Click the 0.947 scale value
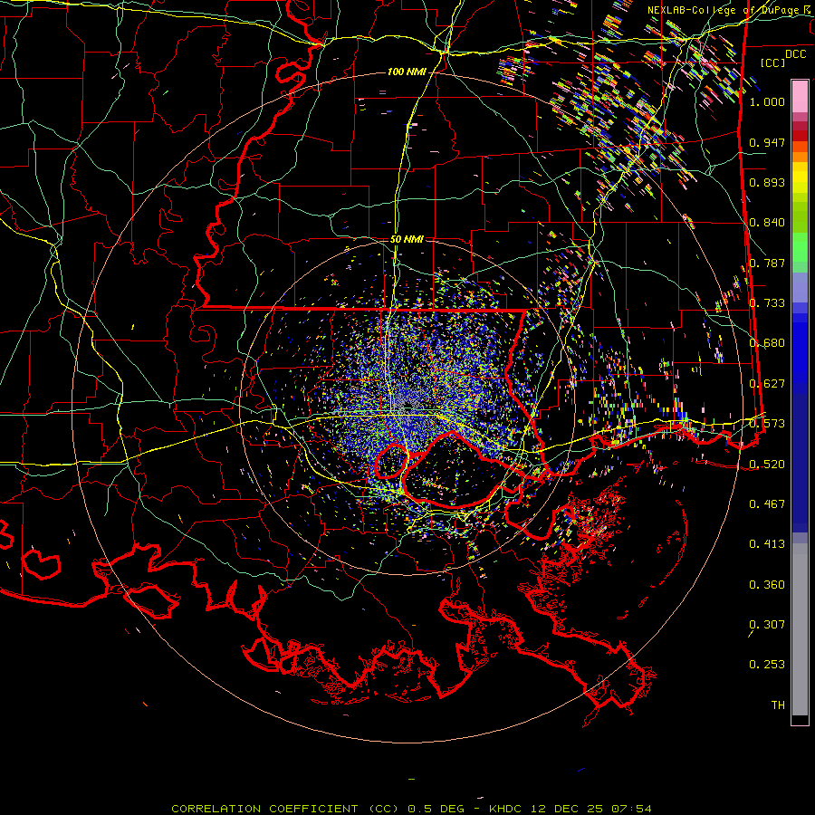Image resolution: width=815 pixels, height=815 pixels. [767, 142]
